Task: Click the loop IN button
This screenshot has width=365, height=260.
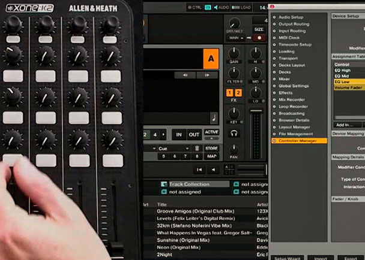Action: (179, 135)
